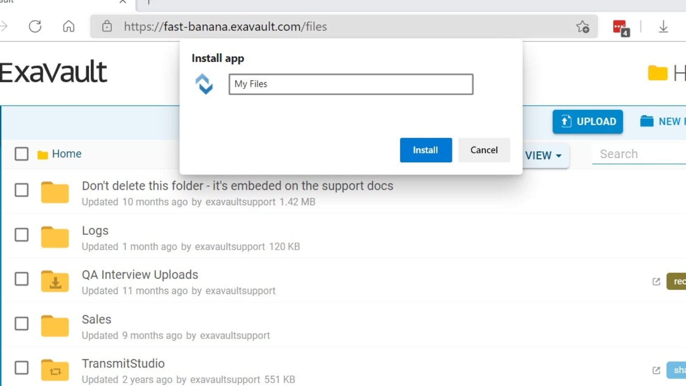
Task: Click the Install button
Action: click(426, 150)
